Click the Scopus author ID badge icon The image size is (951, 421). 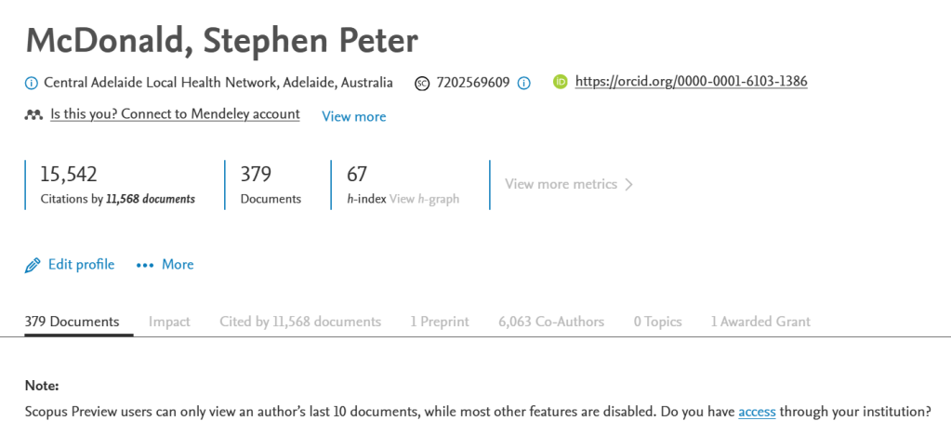[422, 83]
